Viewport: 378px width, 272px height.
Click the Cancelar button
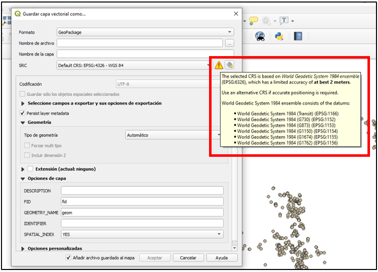(188, 258)
